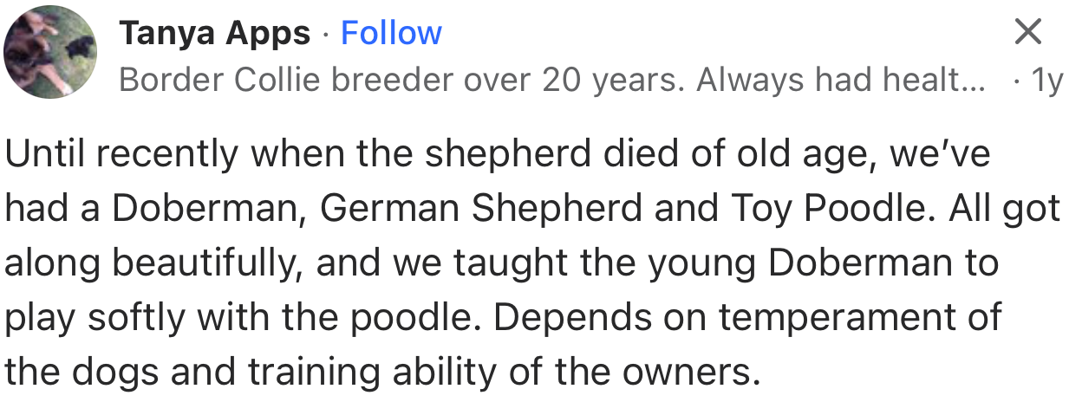
Task: Click the Follow link beside the author name
Action: click(x=391, y=33)
